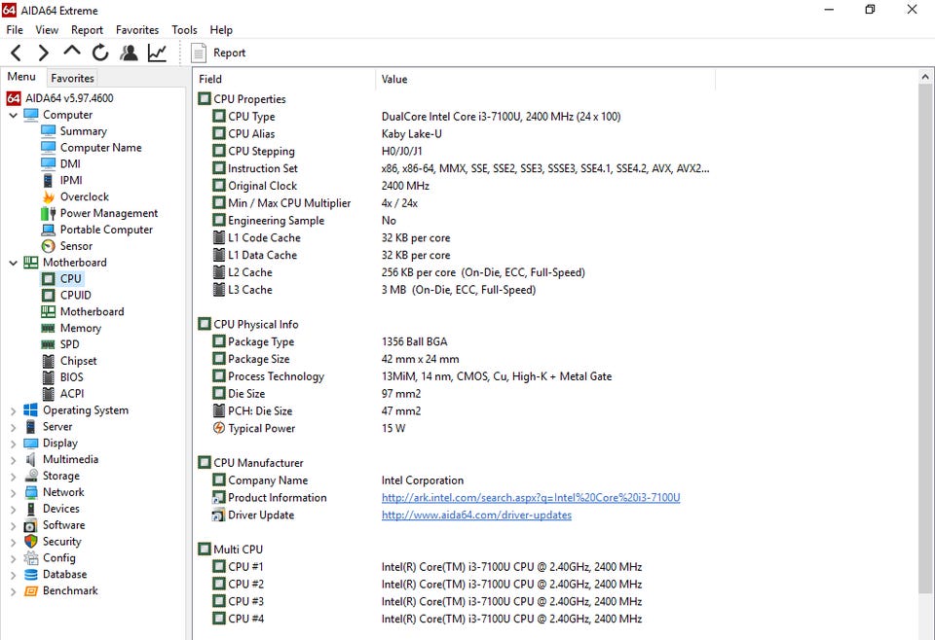The image size is (935, 640).
Task: Click the Forward navigation arrow
Action: tap(43, 53)
